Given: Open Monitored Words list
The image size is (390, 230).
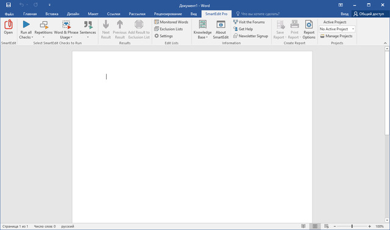Looking at the screenshot, I should [171, 22].
